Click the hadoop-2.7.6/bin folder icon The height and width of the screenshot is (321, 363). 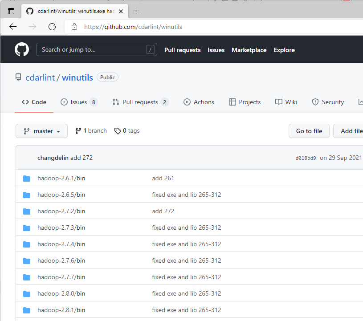click(27, 261)
